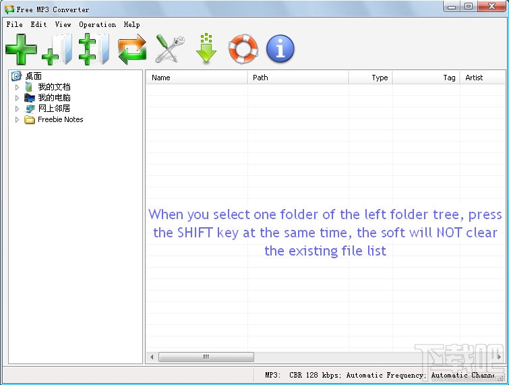Open the Help menu
Viewport: 509px width, 385px height.
coord(131,24)
